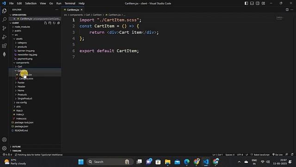The image size is (296, 167).
Task: Expand the Footer folder
Action: pos(21,83)
